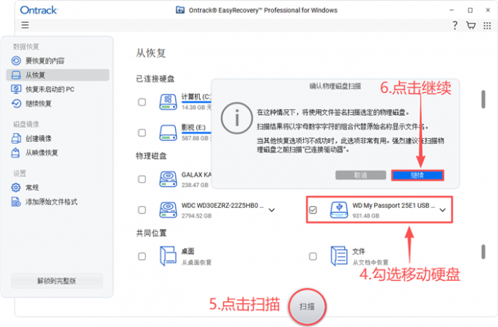Open the shopping cart icon
Image resolution: width=498 pixels, height=327 pixels.
pyautogui.click(x=471, y=26)
